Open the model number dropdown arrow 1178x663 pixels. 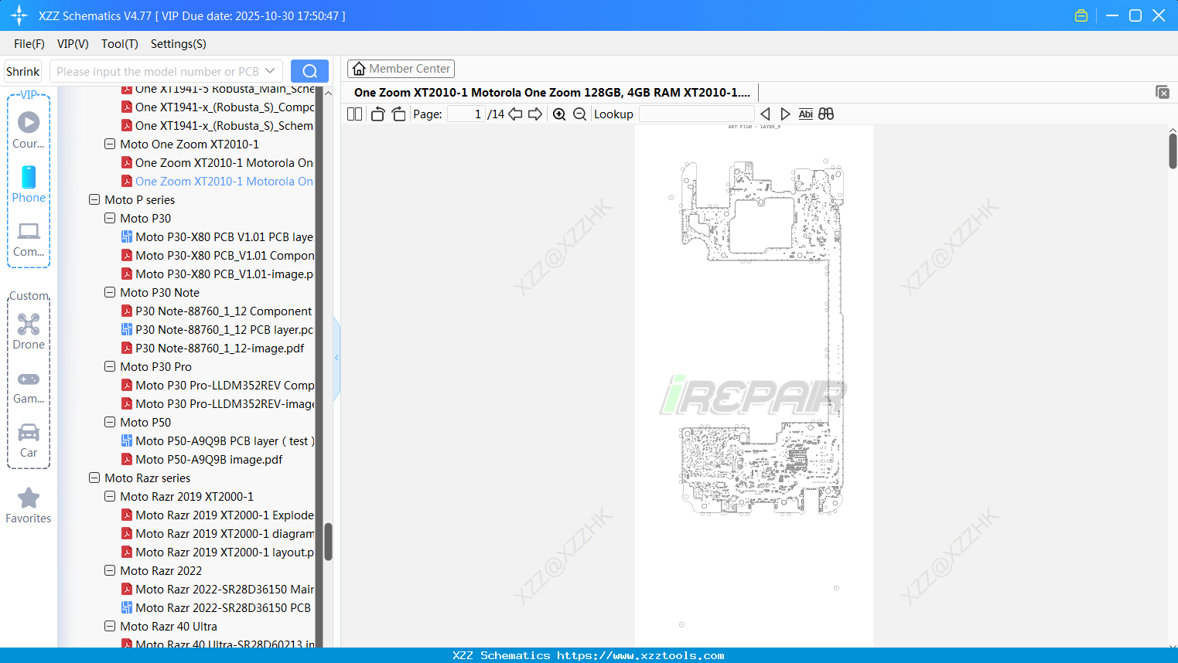click(x=270, y=71)
